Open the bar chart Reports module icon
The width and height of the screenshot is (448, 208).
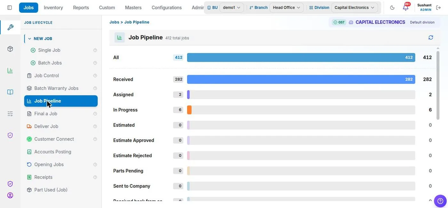10,71
